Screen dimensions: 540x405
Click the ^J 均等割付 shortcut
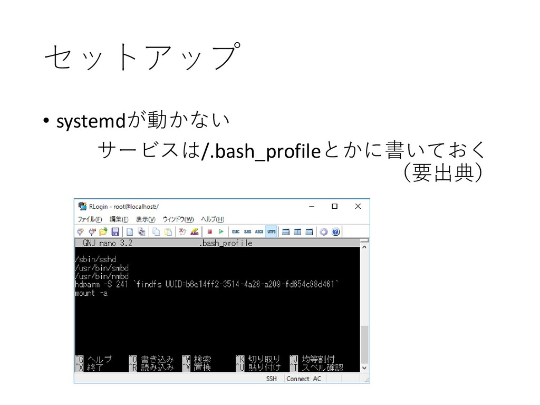(x=312, y=359)
